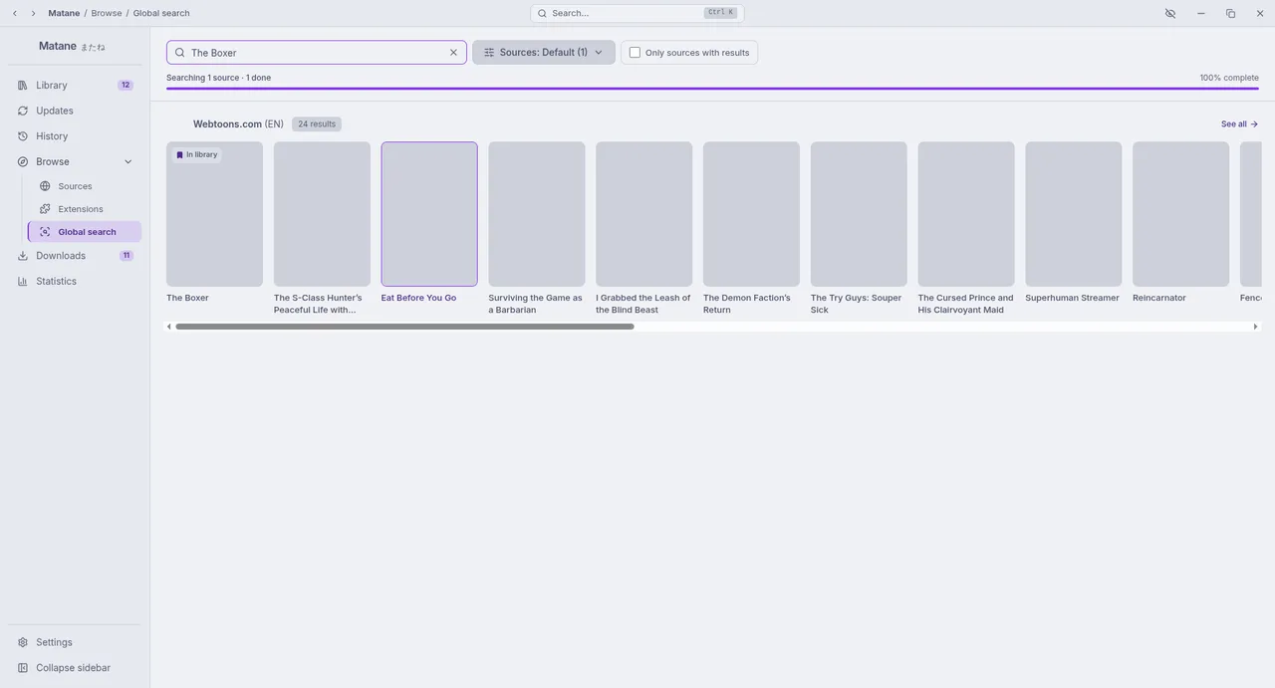Open Settings in the sidebar
This screenshot has height=688, width=1275.
pos(75,643)
